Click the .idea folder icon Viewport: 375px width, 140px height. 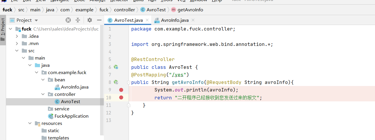point(24,36)
